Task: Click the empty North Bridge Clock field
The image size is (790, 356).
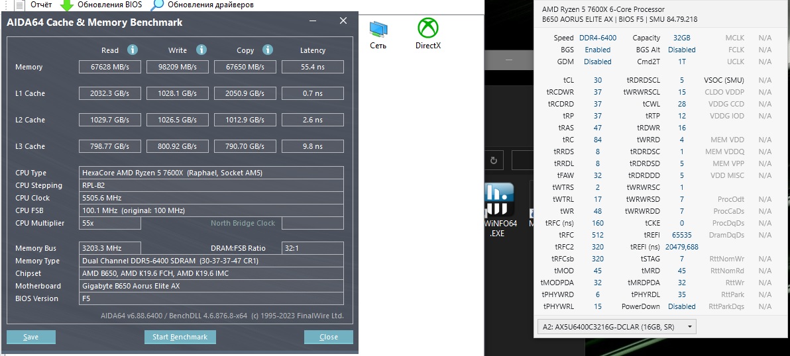Action: click(312, 223)
